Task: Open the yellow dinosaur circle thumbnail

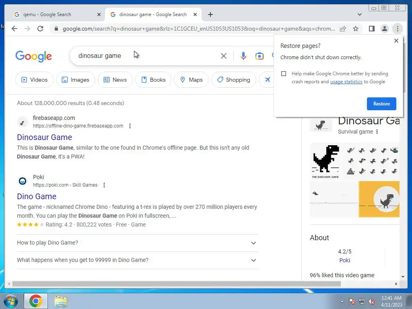Action: pos(379,199)
